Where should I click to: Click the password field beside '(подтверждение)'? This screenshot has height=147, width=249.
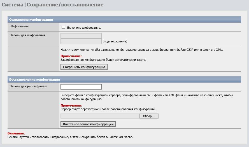click(81, 41)
